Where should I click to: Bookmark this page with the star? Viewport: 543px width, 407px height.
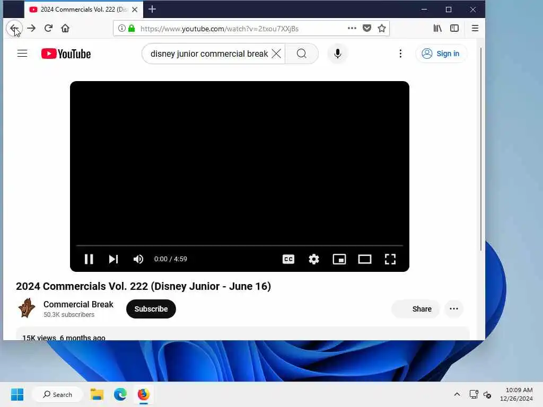point(382,29)
